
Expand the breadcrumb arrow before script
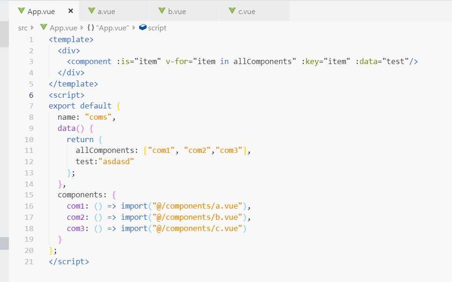click(x=134, y=28)
